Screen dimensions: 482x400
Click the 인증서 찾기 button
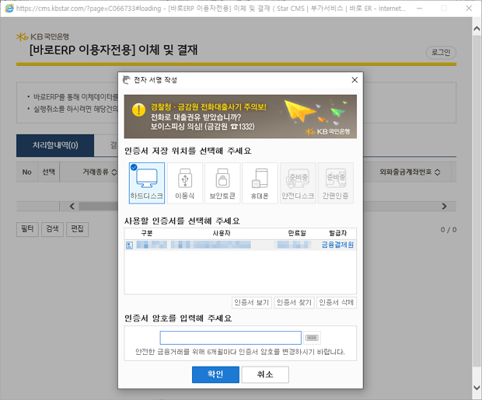point(294,303)
